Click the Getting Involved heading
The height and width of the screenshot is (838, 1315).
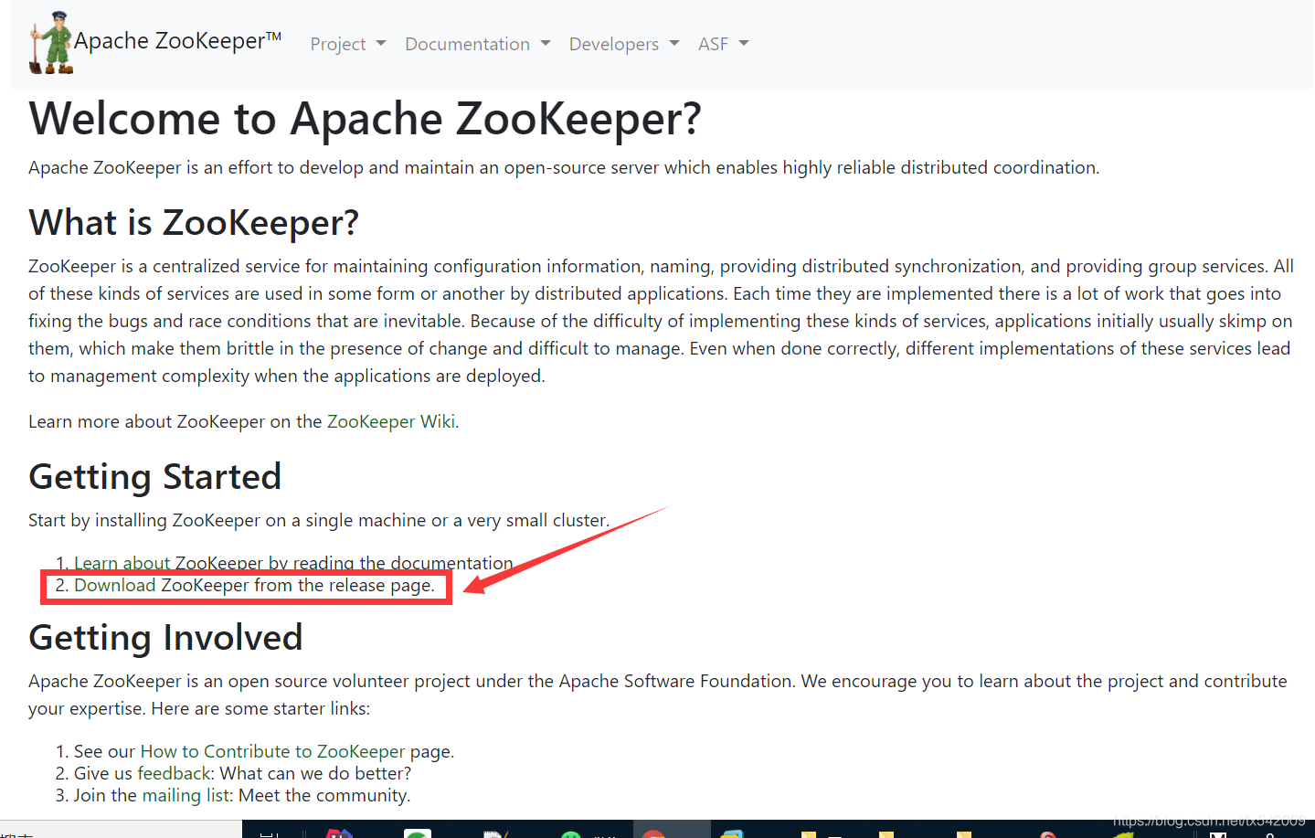pos(165,638)
